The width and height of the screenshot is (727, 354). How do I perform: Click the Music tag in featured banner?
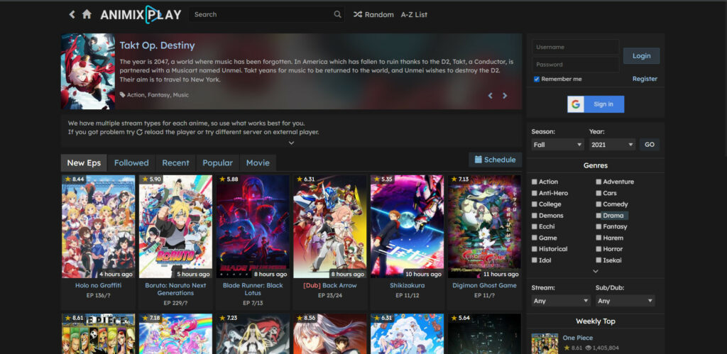[x=181, y=95]
